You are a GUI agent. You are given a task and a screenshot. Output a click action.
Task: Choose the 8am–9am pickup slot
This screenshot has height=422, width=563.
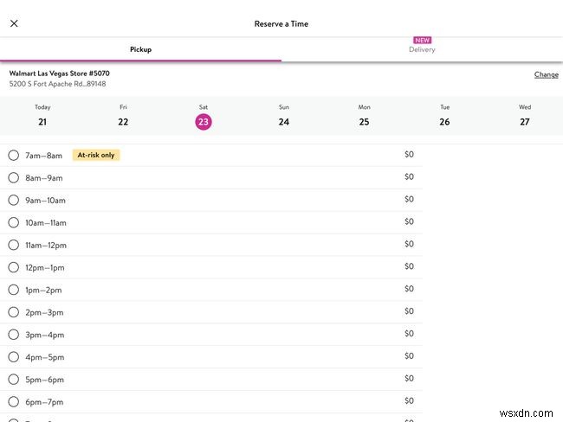pos(14,178)
